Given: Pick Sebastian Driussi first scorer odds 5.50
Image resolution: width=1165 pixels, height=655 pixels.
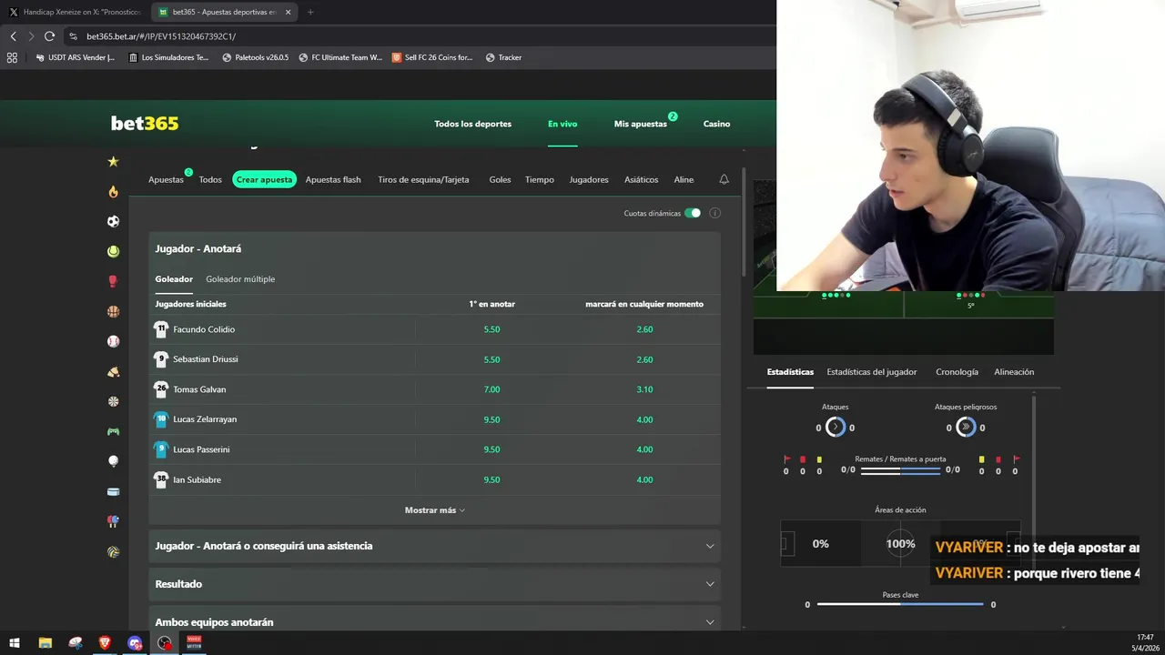Looking at the screenshot, I should [x=491, y=359].
